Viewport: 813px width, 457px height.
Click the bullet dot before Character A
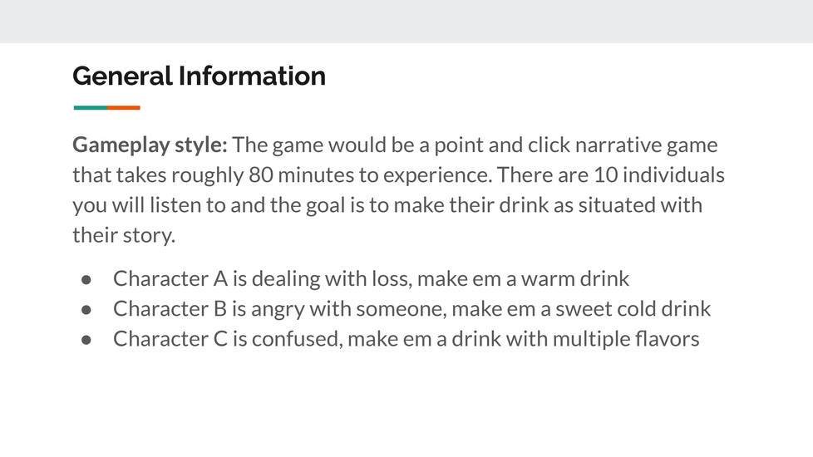86,279
